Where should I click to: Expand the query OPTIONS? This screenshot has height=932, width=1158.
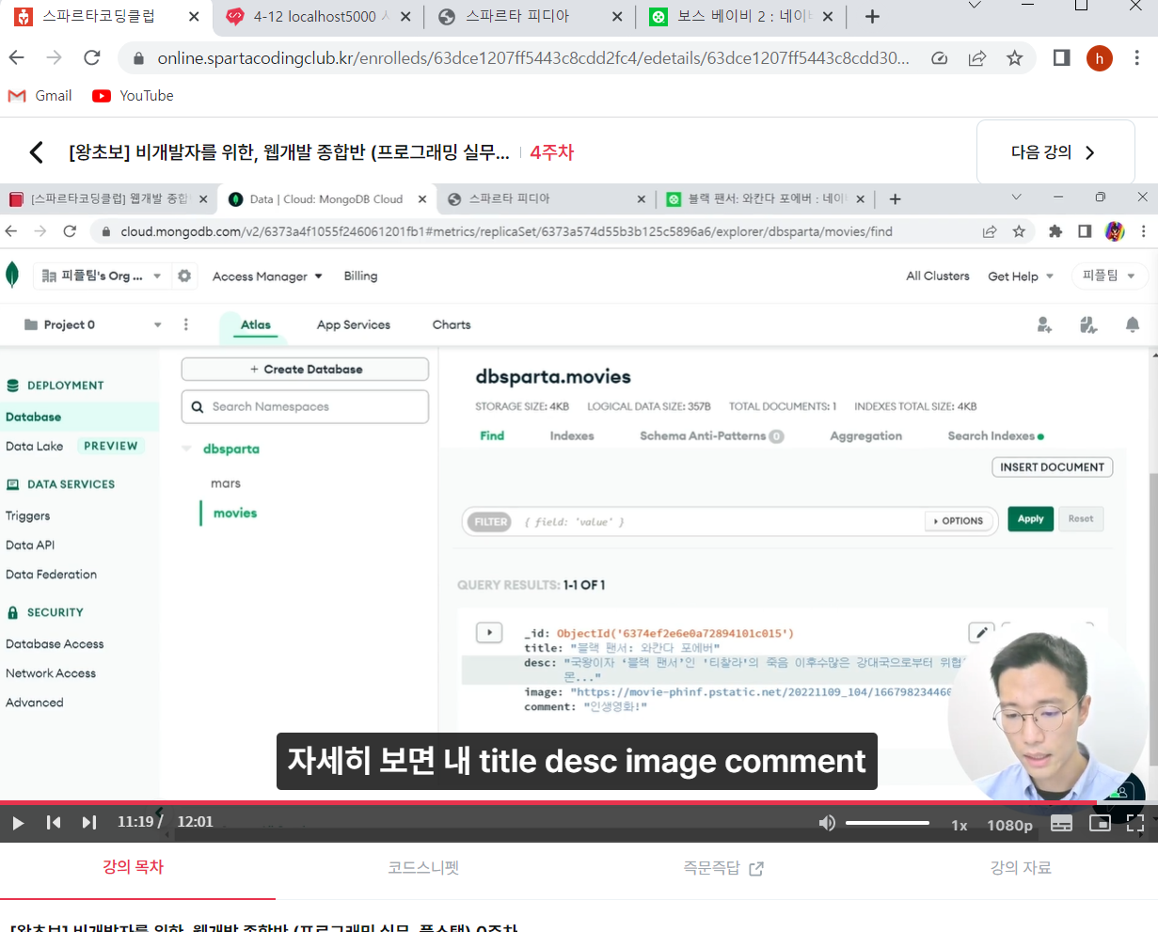tap(960, 521)
